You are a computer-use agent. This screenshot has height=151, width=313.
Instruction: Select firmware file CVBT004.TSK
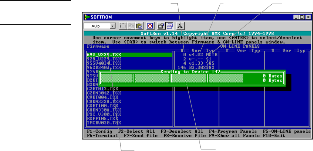(103, 97)
